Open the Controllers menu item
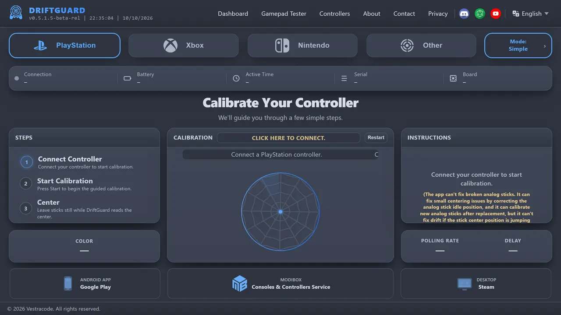The height and width of the screenshot is (315, 561). [334, 14]
